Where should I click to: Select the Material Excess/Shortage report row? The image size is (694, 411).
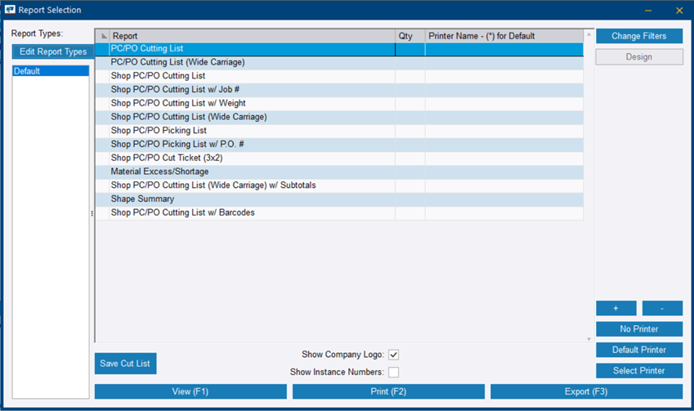[252, 172]
